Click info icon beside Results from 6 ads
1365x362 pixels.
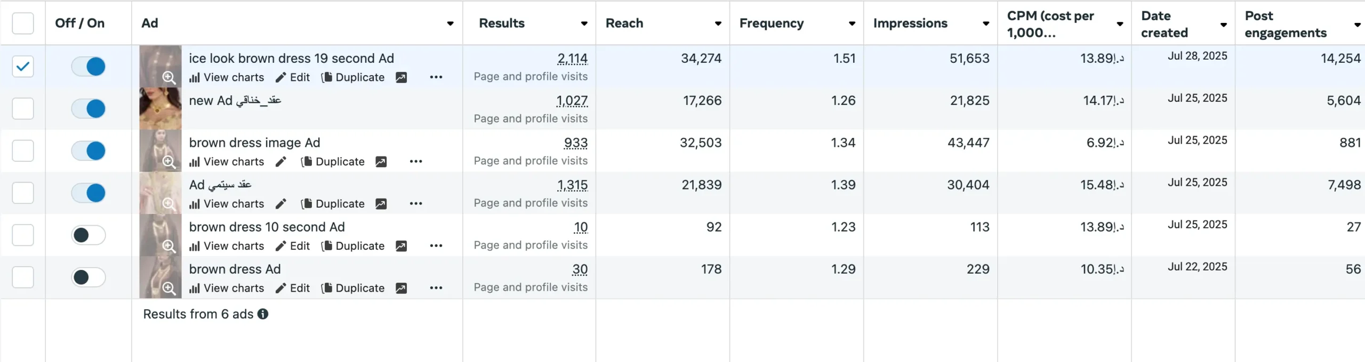point(263,314)
